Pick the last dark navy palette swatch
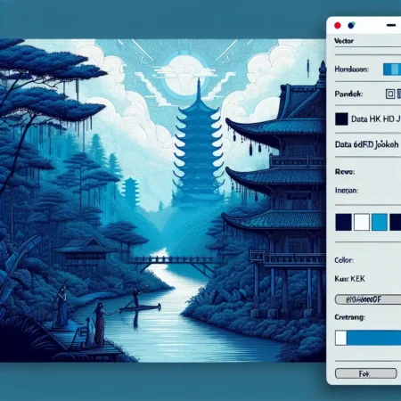Image resolution: width=401 pixels, height=401 pixels. [396, 222]
